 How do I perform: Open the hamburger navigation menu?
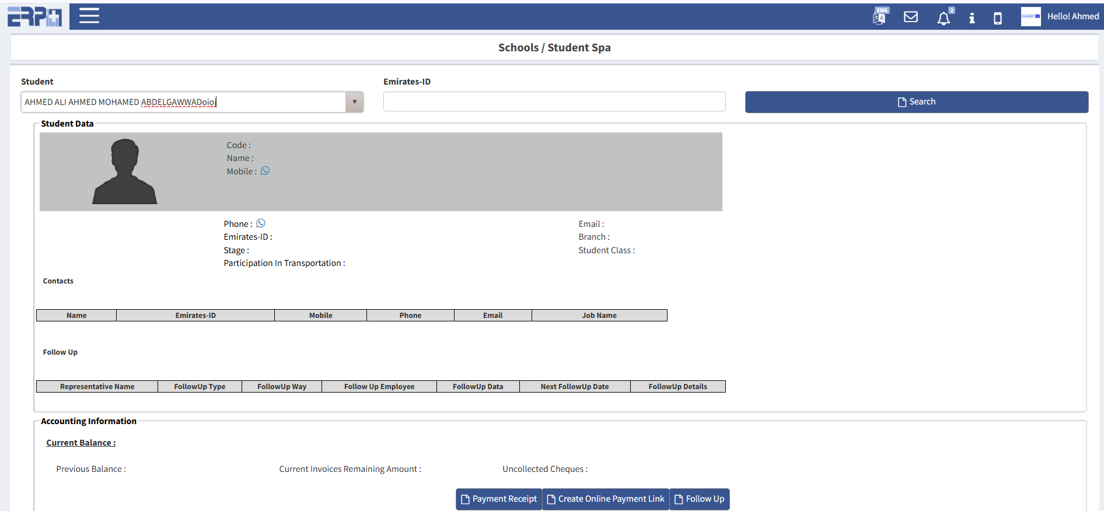point(89,16)
